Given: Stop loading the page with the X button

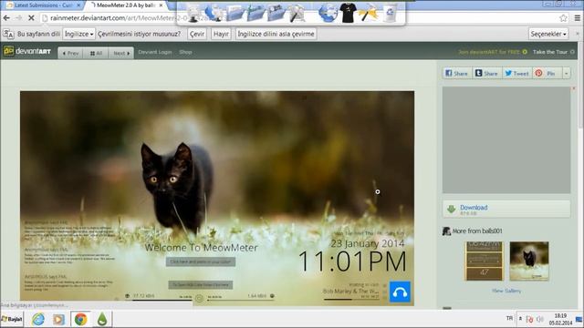Looking at the screenshot, I should pyautogui.click(x=31, y=18).
